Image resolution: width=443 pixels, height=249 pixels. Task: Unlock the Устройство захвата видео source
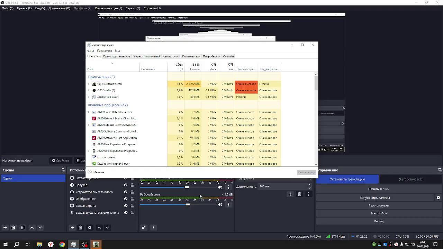point(132,192)
